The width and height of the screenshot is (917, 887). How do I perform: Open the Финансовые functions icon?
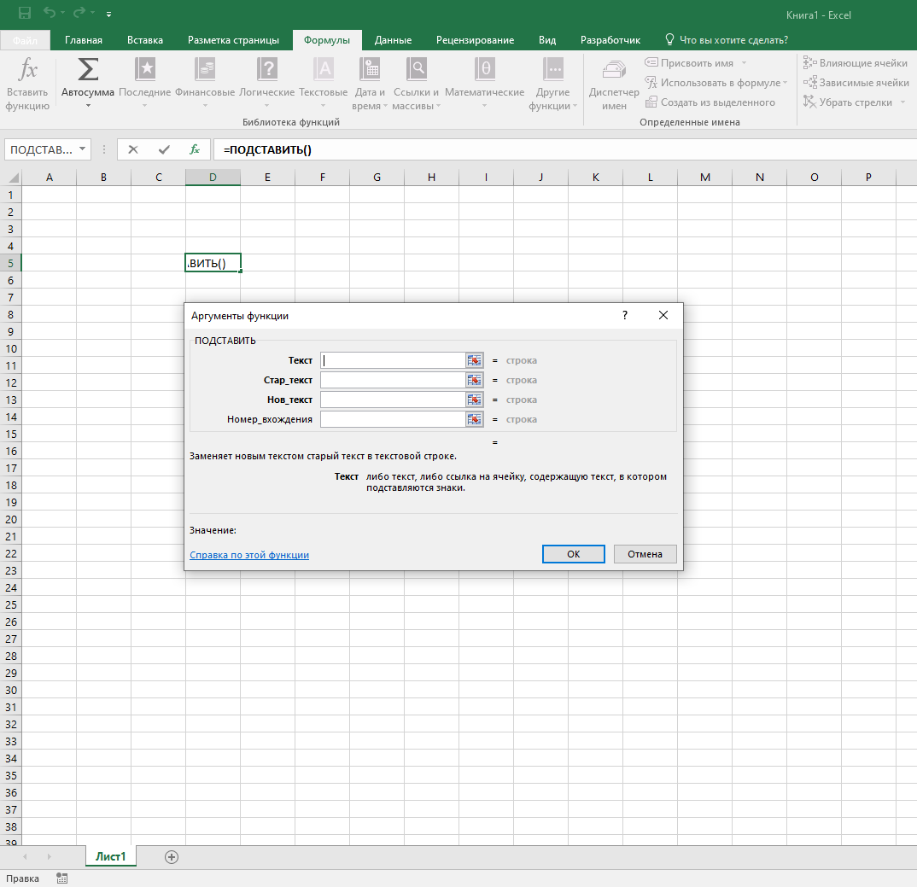point(205,70)
